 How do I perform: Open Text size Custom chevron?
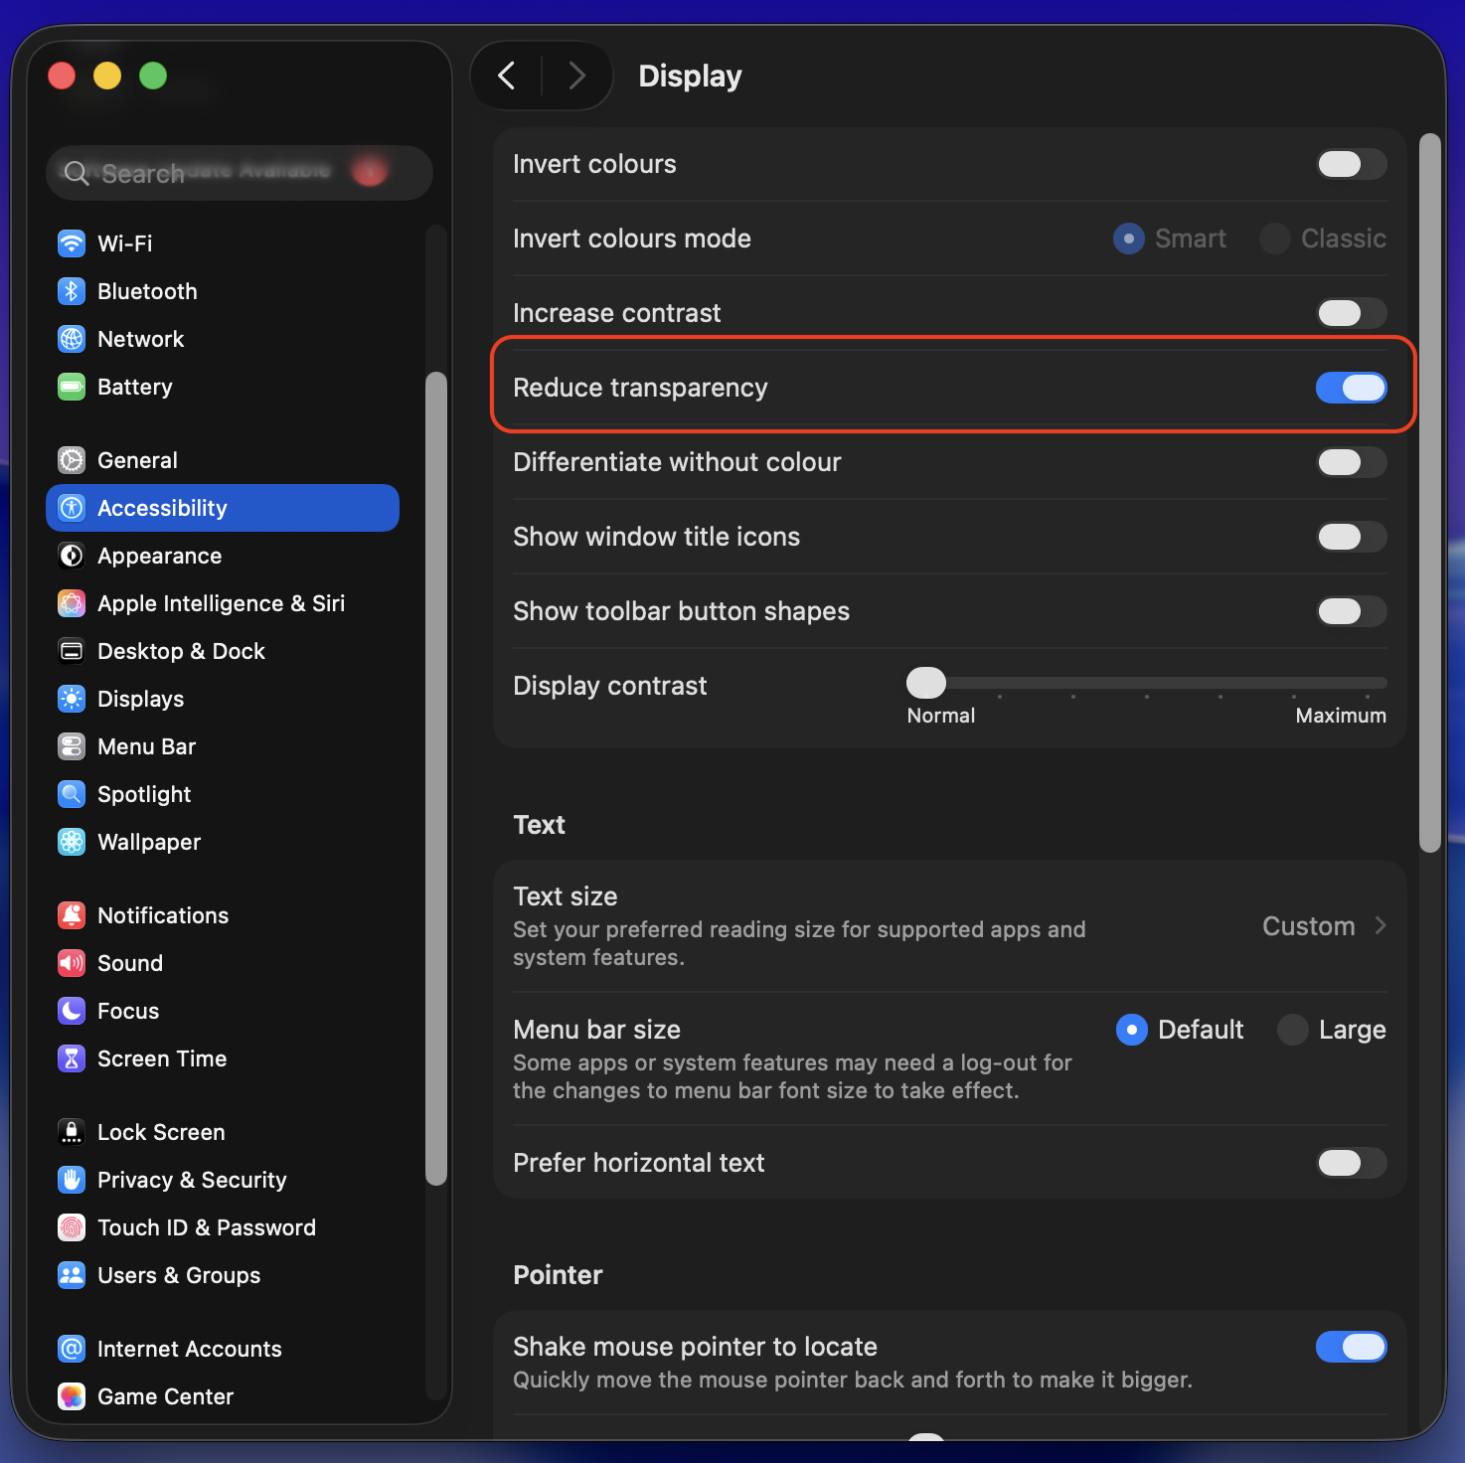point(1381,926)
